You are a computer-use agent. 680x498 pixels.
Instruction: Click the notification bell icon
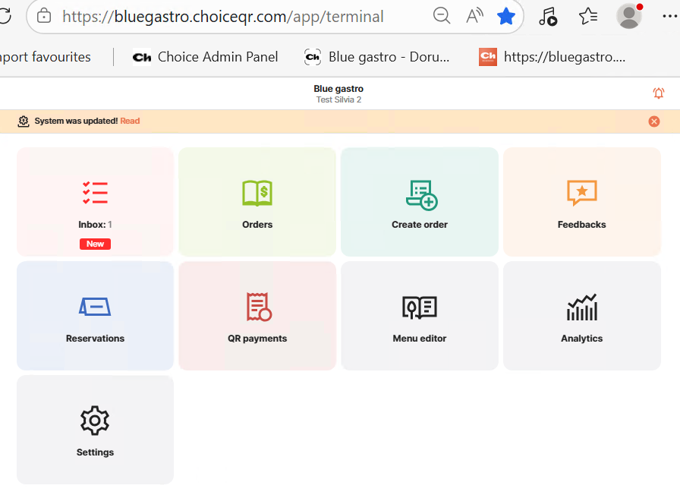click(x=658, y=93)
